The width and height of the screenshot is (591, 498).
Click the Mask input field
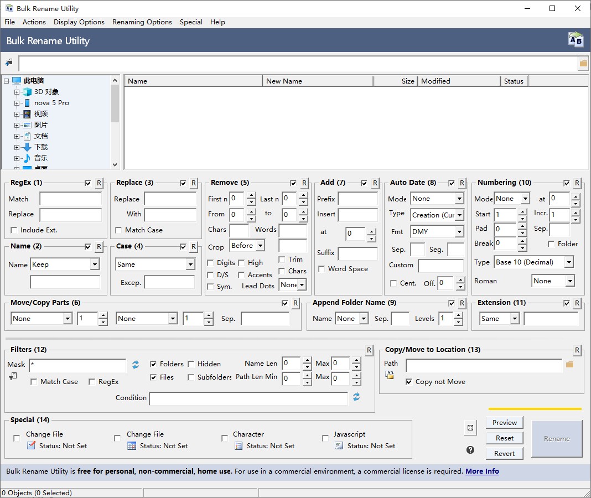(x=77, y=365)
